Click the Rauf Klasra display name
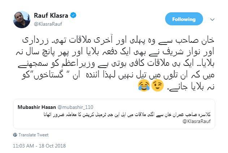 click(x=51, y=16)
